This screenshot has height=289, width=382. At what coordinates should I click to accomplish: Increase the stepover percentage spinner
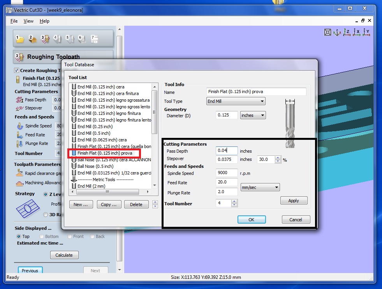(278, 158)
